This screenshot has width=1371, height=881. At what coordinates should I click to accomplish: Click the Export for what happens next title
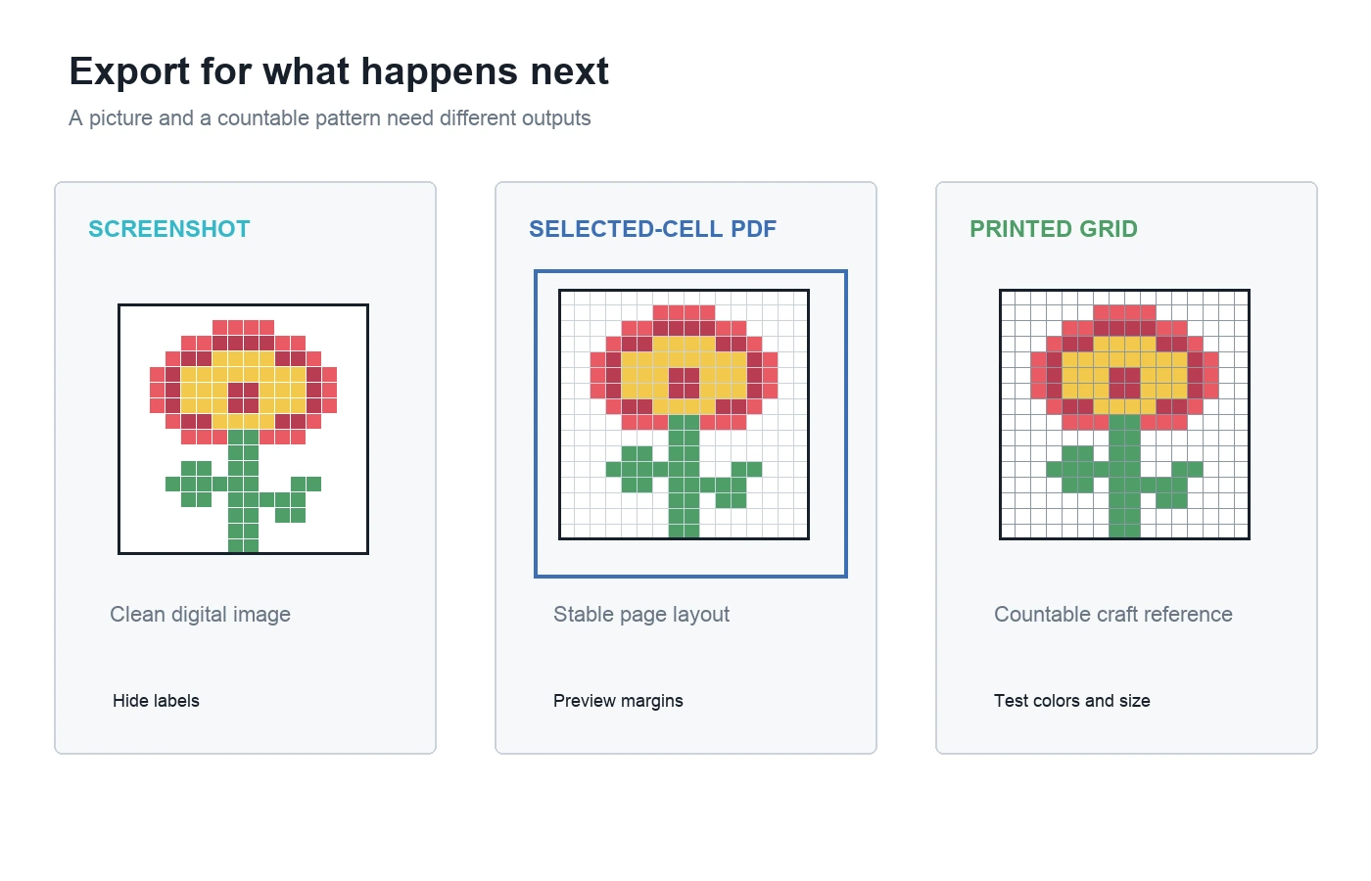[x=339, y=71]
